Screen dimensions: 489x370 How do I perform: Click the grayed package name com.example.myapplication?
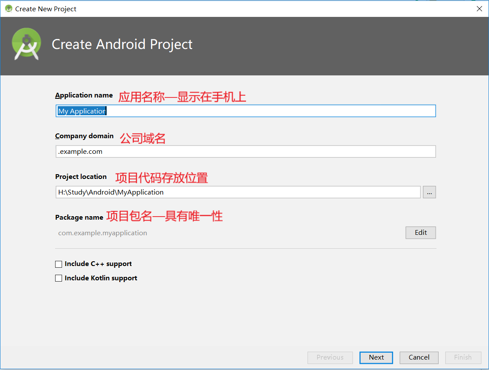[102, 233]
